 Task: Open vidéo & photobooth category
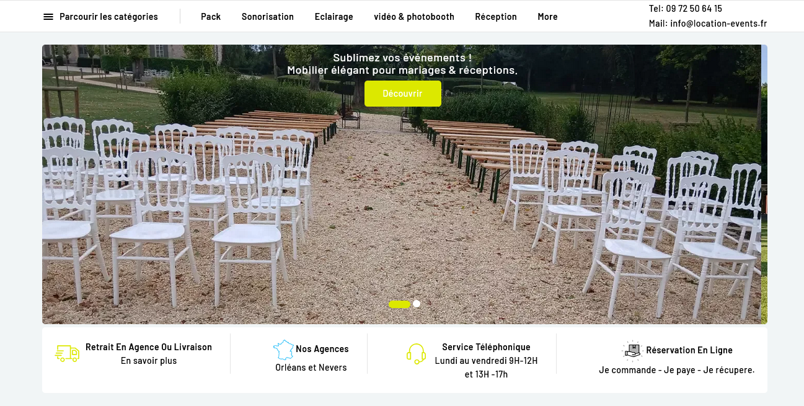click(414, 17)
